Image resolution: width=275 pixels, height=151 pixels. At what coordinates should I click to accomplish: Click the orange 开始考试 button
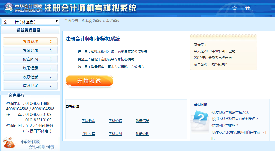pyautogui.click(x=89, y=81)
